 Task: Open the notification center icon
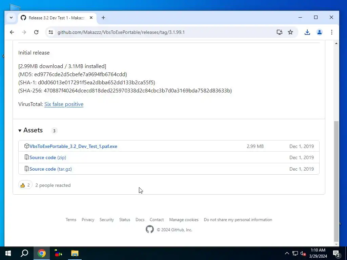pos(336,254)
